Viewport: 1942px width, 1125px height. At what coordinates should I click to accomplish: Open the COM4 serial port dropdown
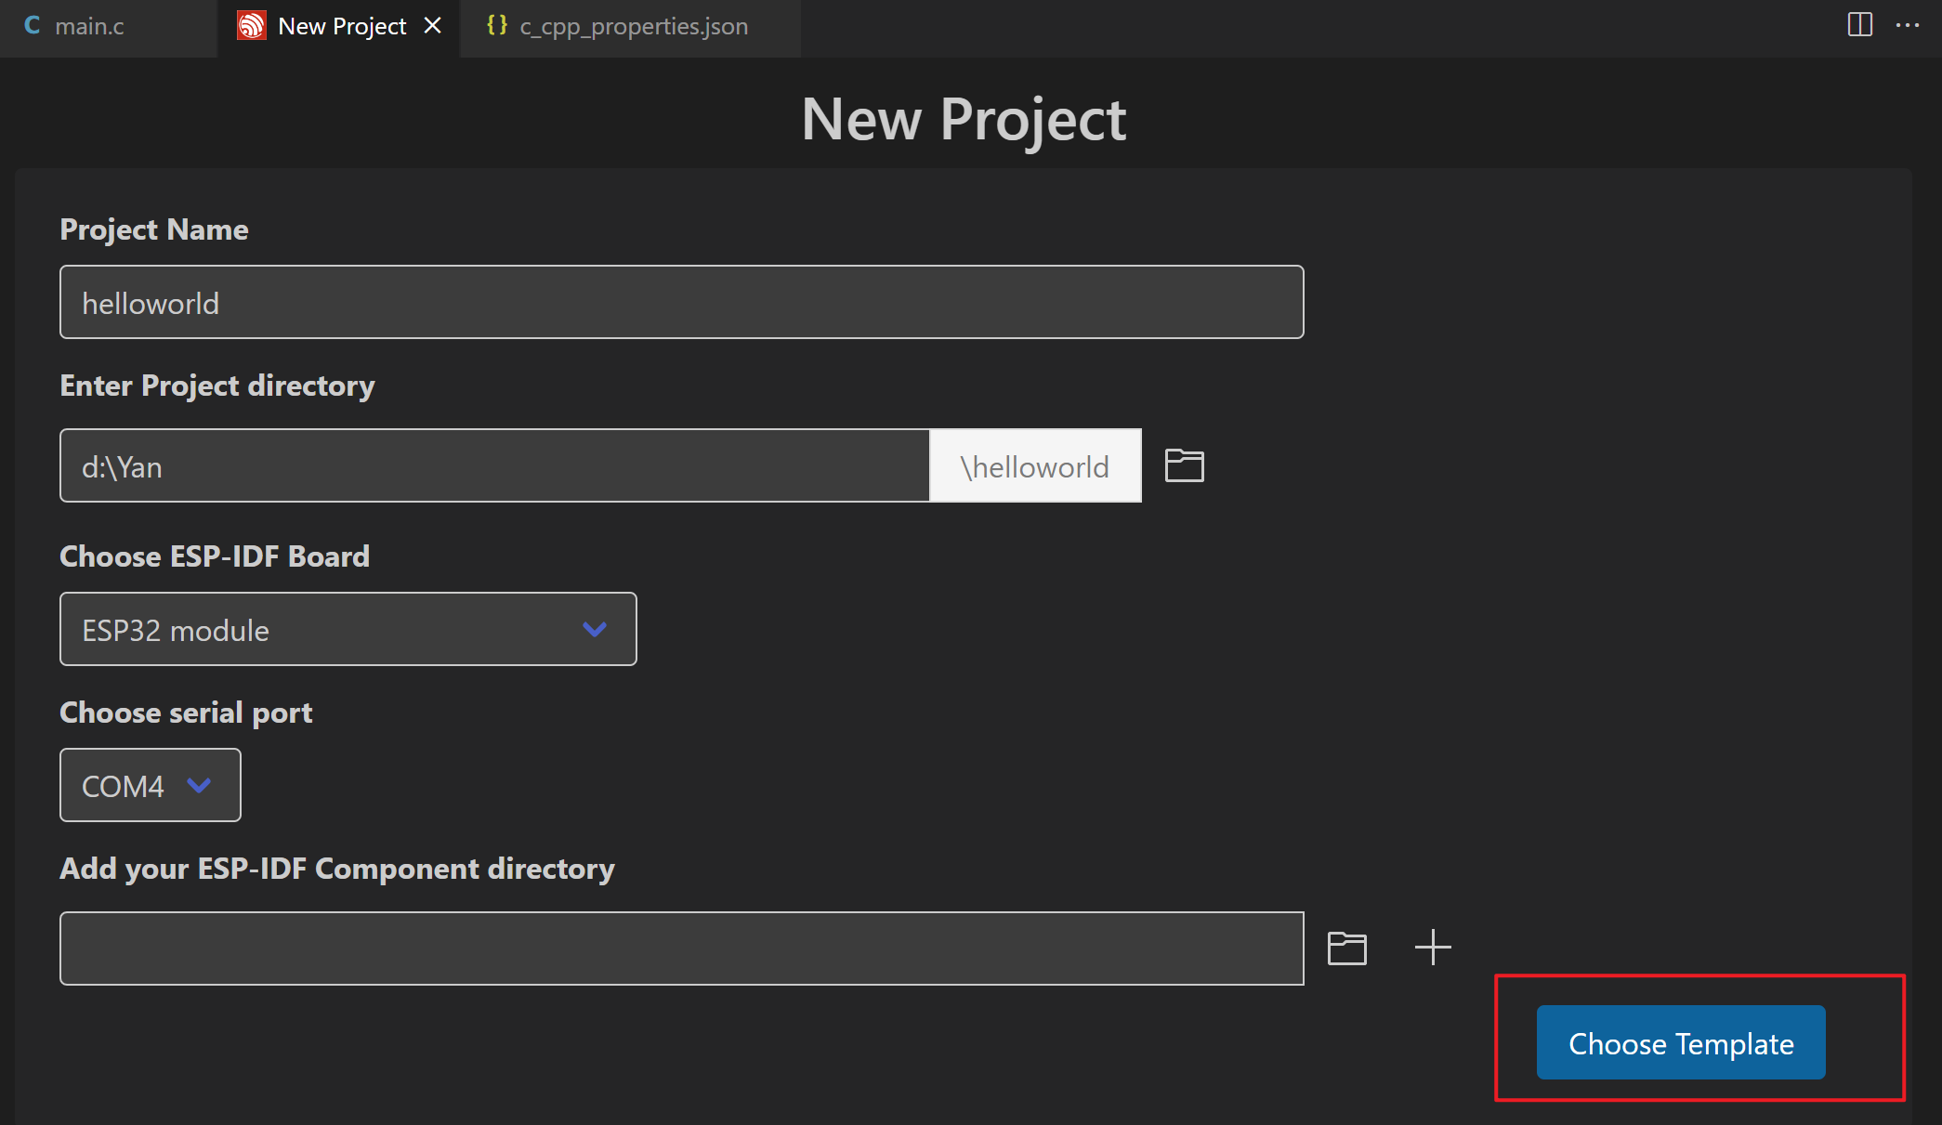click(x=150, y=786)
